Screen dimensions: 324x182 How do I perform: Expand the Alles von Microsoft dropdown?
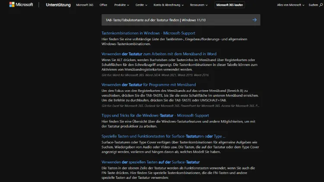pyautogui.click(x=291, y=5)
